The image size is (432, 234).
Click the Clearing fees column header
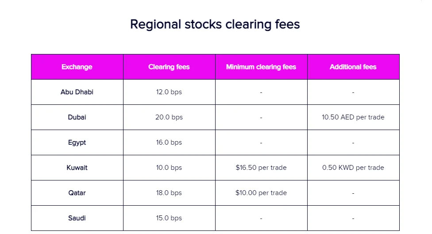click(169, 67)
